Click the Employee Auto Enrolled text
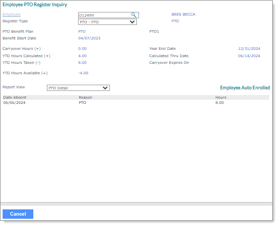The image size is (278, 226). click(x=245, y=88)
